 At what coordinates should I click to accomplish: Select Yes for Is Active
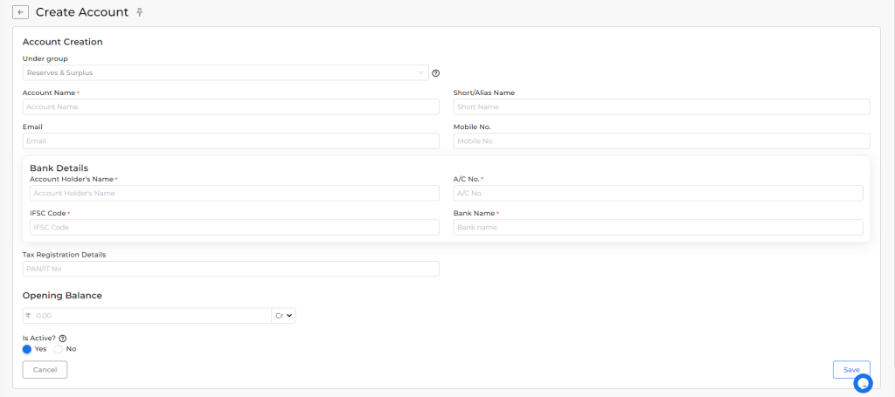coord(27,349)
